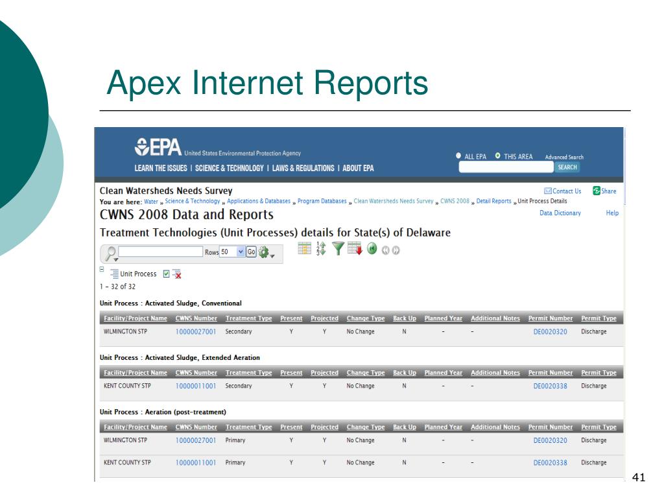Click Change Type header in Extended Aeration table
Image resolution: width=664 pixels, height=498 pixels.
pyautogui.click(x=366, y=373)
